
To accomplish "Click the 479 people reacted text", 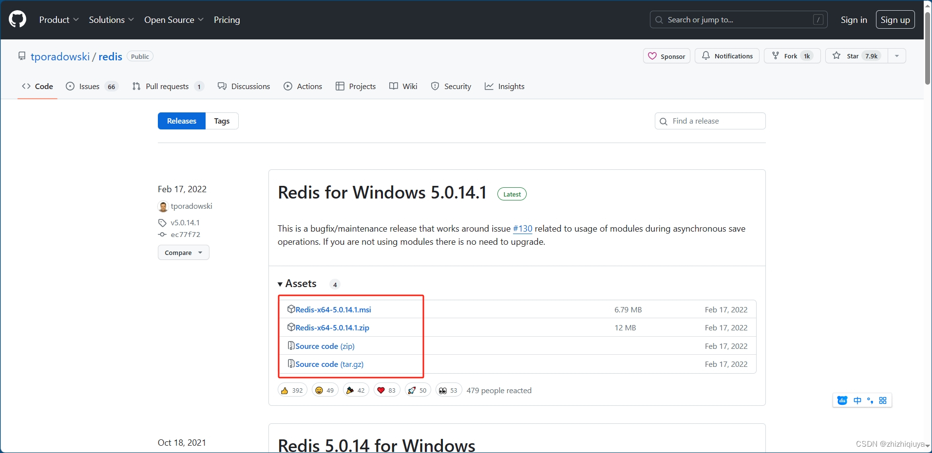I will 499,391.
